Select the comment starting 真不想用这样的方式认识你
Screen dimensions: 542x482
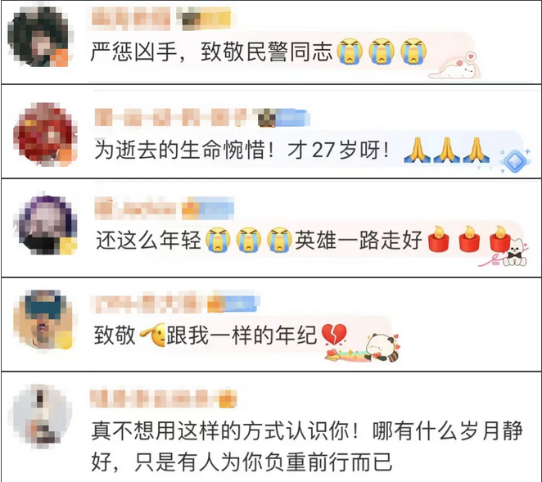[x=307, y=446]
